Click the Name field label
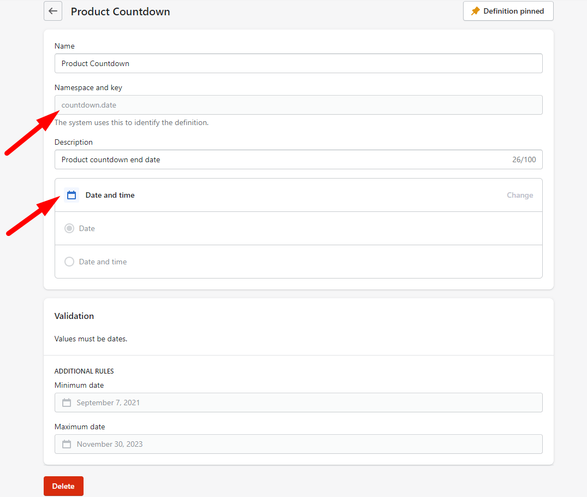The height and width of the screenshot is (497, 587). 64,46
